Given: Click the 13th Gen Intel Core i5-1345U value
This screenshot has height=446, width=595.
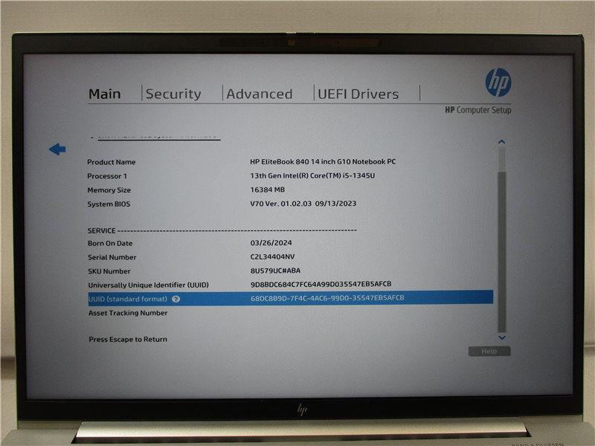Looking at the screenshot, I should tap(312, 175).
